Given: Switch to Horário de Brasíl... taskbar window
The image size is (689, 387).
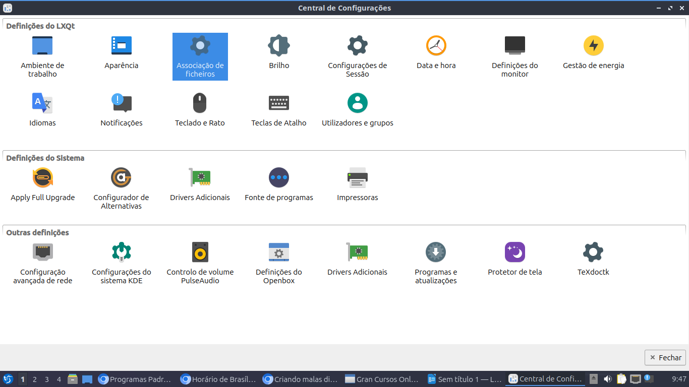Looking at the screenshot, I should coord(218,379).
